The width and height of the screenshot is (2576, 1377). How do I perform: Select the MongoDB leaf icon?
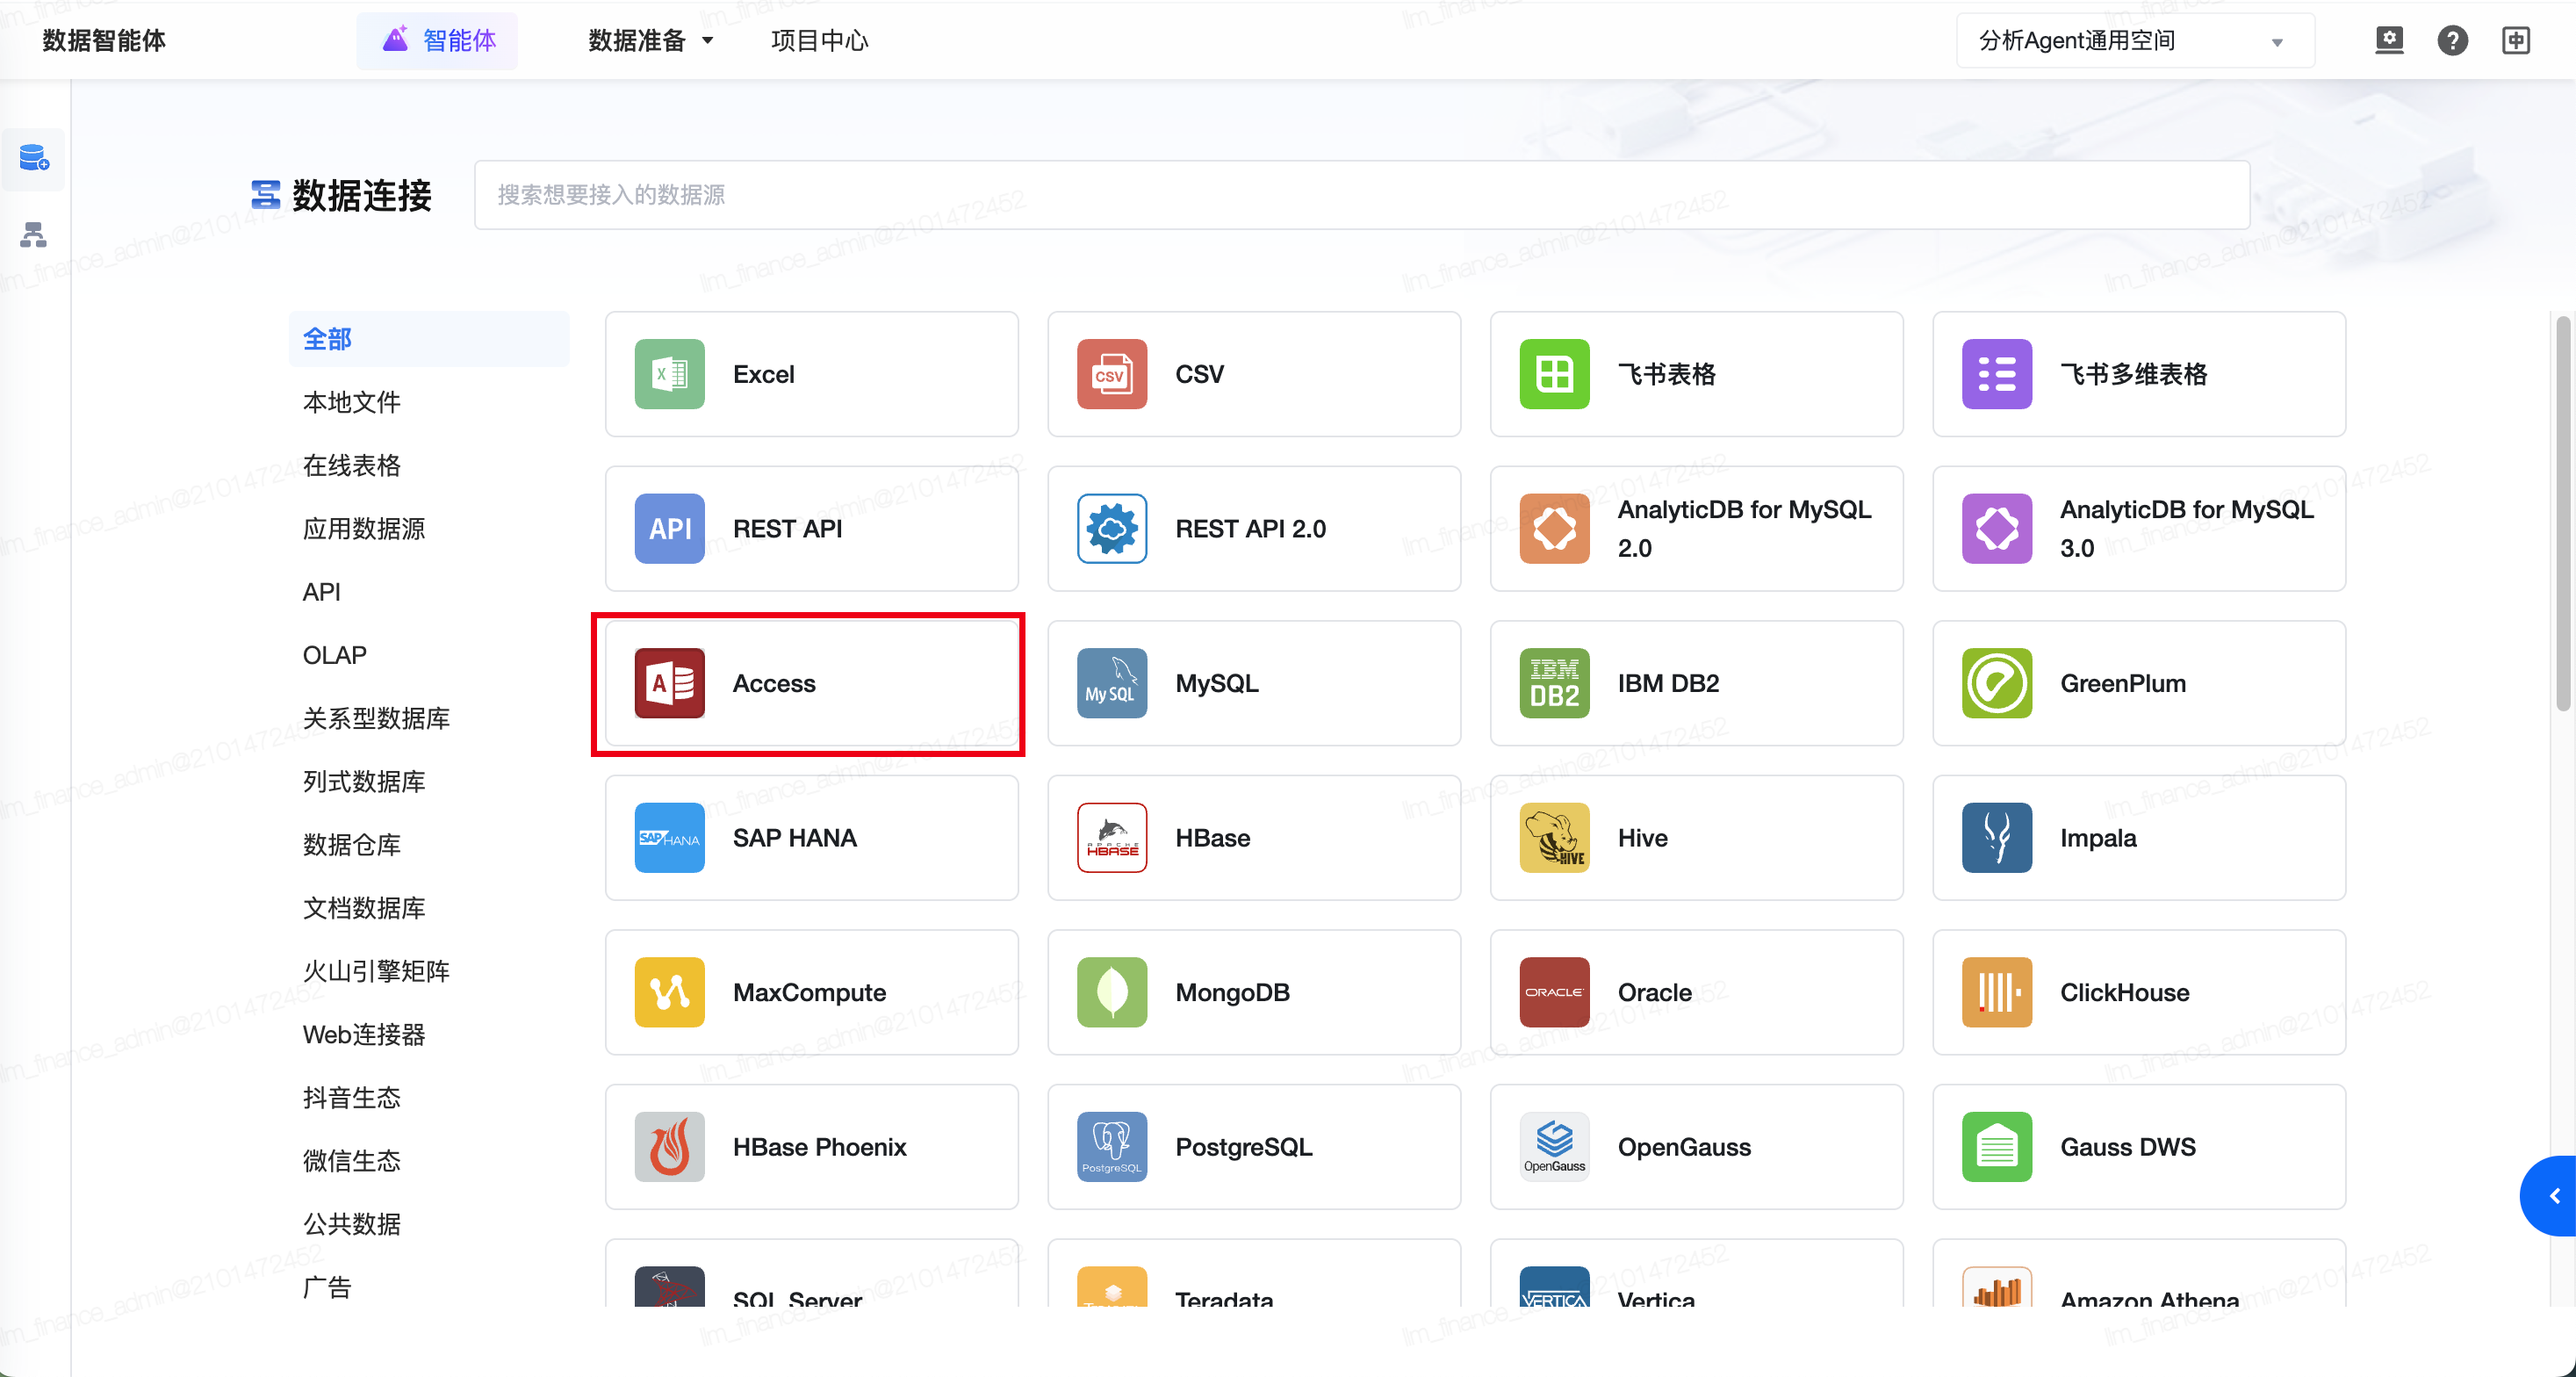pos(1111,992)
